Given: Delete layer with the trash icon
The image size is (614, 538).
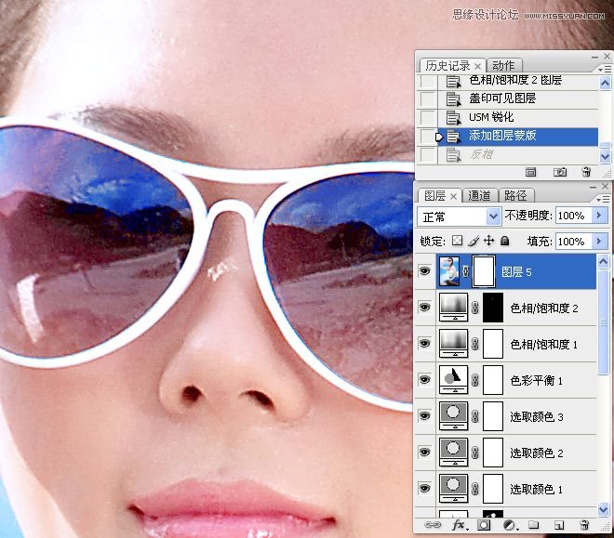Looking at the screenshot, I should (584, 526).
